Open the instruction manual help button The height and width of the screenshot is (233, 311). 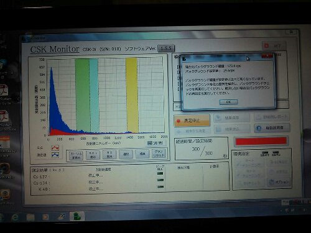[x=272, y=128]
